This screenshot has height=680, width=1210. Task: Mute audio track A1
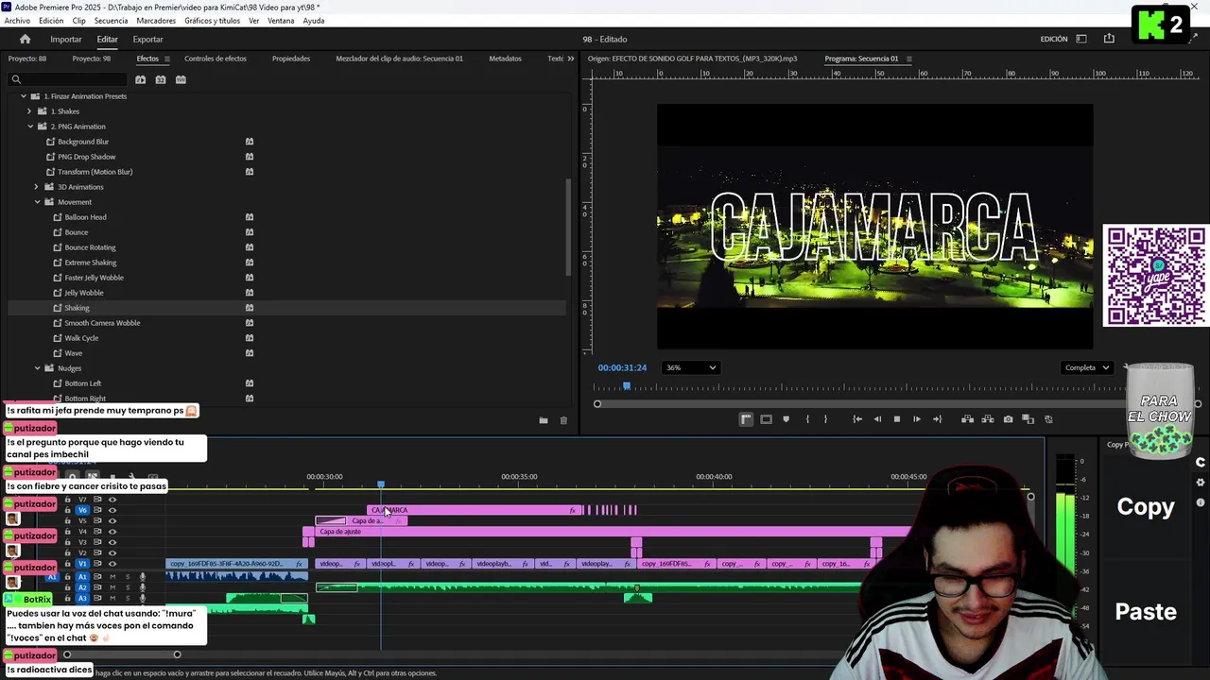(112, 576)
